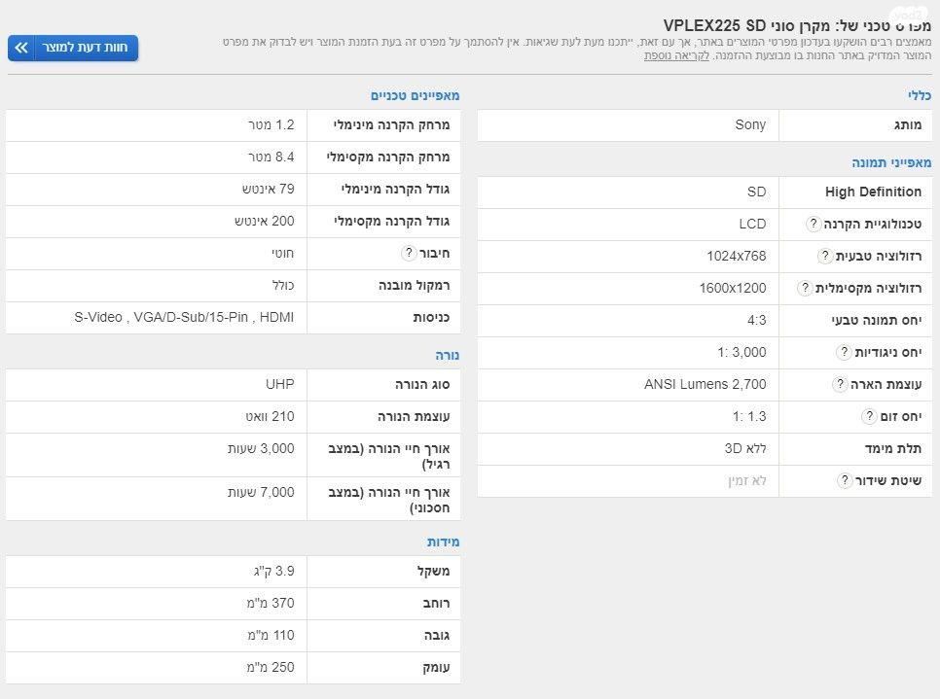Click the ANSI Lumens 2,700 value
The height and width of the screenshot is (699, 940).
[x=705, y=385]
